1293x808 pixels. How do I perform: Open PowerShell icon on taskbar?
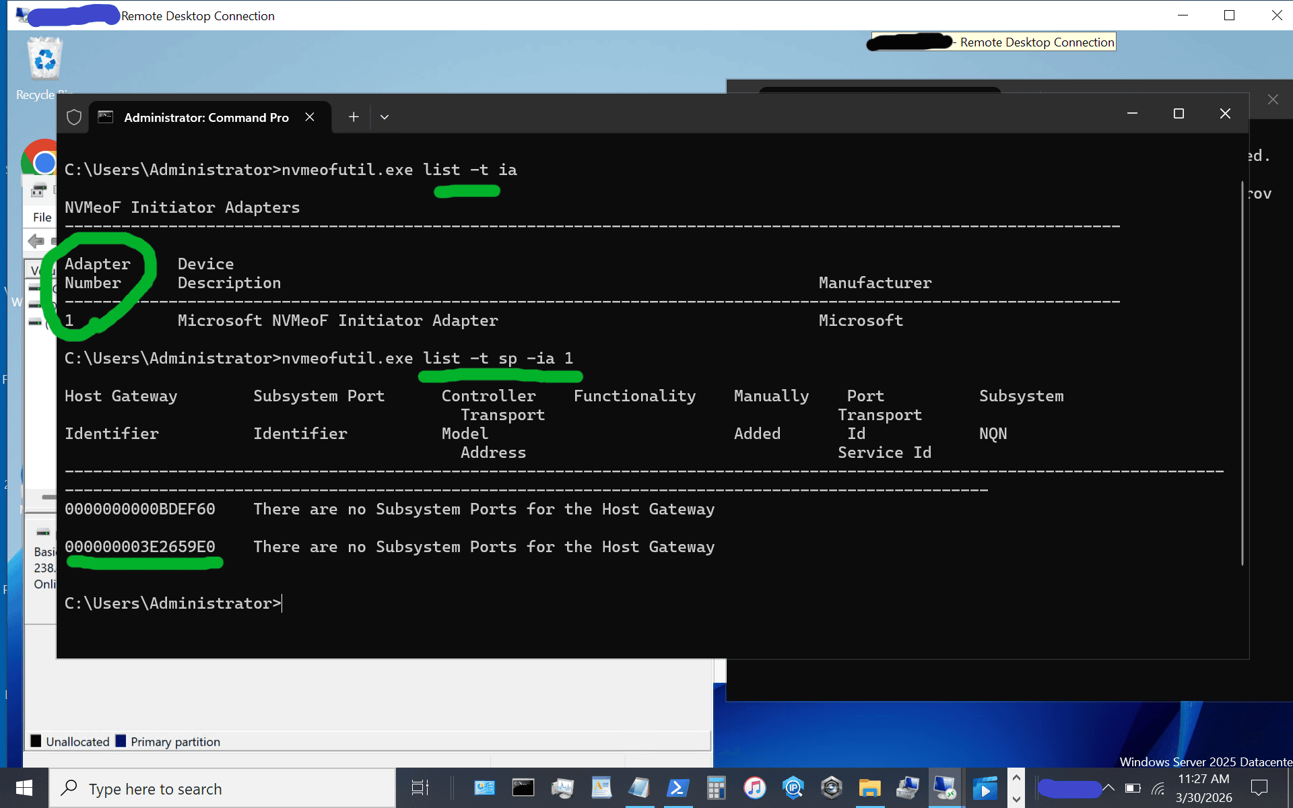pyautogui.click(x=677, y=788)
